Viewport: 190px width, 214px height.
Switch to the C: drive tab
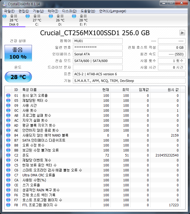tap(37, 20)
